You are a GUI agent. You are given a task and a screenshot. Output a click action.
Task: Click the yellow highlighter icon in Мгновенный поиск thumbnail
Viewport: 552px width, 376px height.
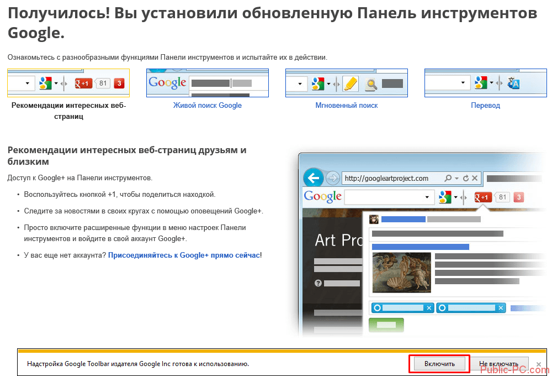pyautogui.click(x=351, y=83)
